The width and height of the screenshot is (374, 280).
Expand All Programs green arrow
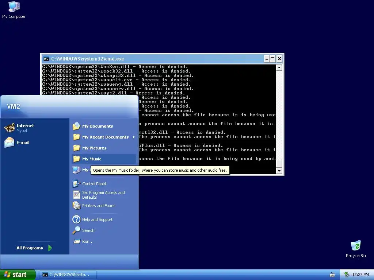pyautogui.click(x=50, y=248)
